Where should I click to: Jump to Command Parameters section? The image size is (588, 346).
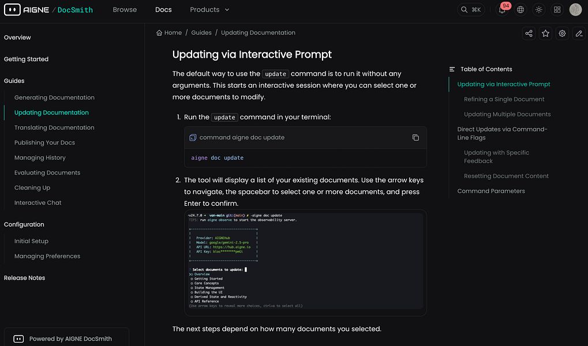(x=491, y=191)
